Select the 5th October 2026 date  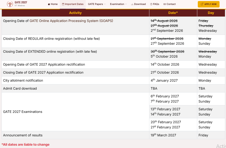point(164,56)
